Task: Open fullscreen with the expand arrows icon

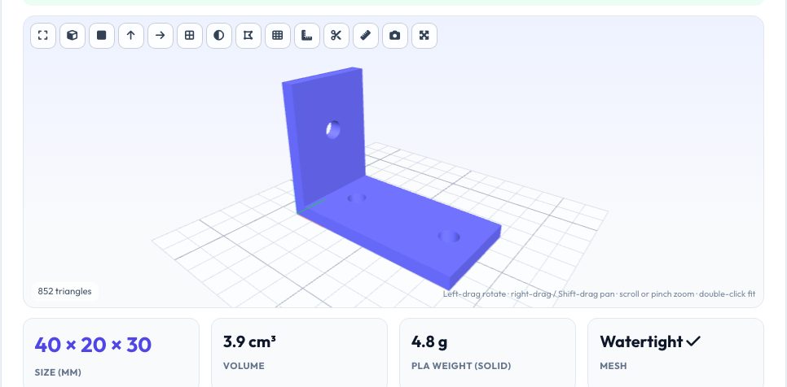Action: coord(424,36)
